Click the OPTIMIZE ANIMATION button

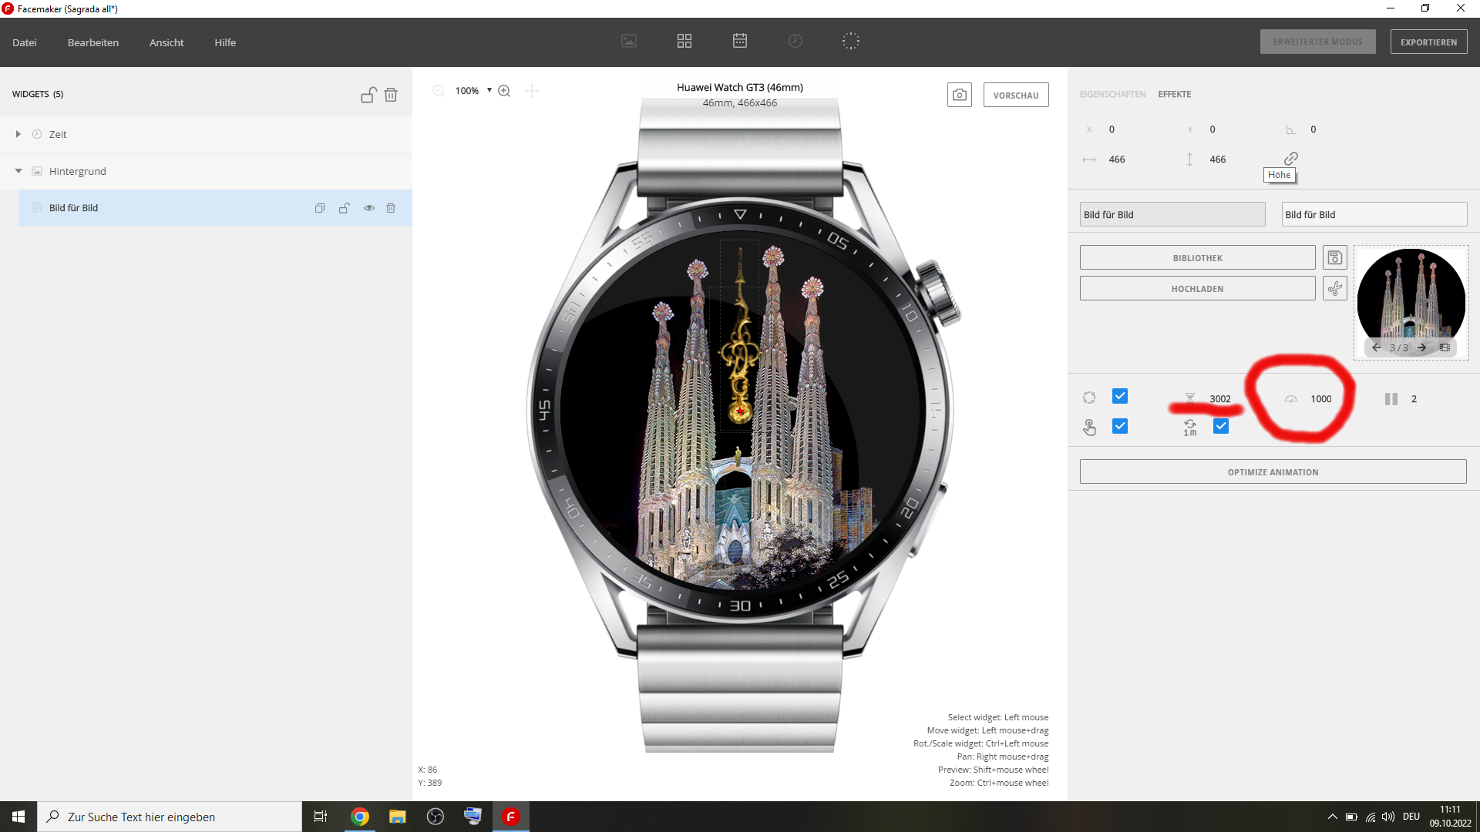[x=1273, y=472]
